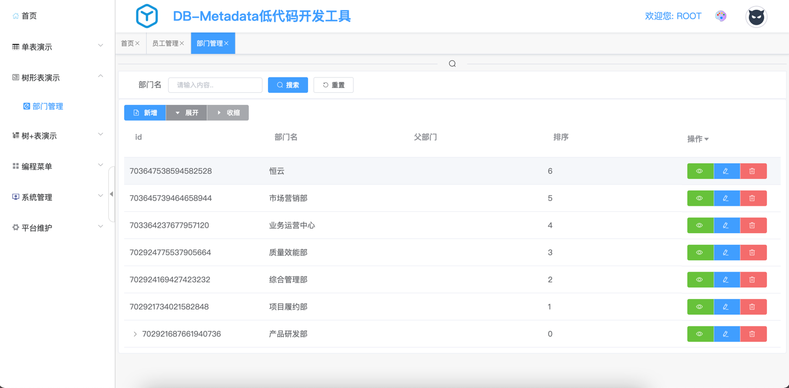Expand the 单表演示 sidebar menu
789x388 pixels.
click(57, 47)
